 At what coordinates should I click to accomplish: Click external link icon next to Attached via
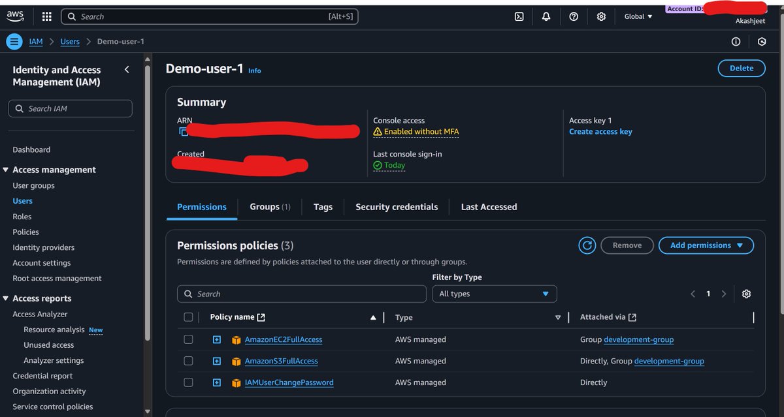[x=632, y=317]
